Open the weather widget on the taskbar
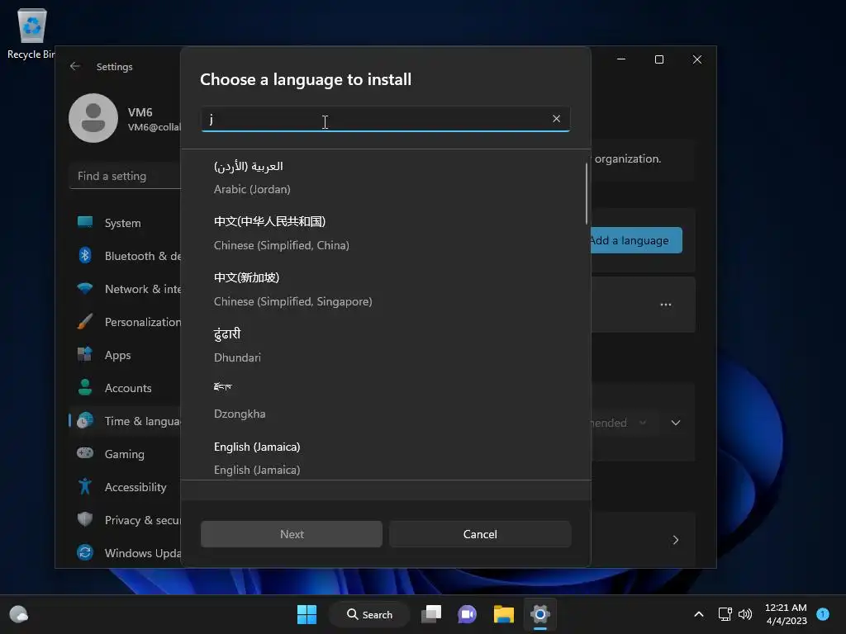 [x=19, y=614]
